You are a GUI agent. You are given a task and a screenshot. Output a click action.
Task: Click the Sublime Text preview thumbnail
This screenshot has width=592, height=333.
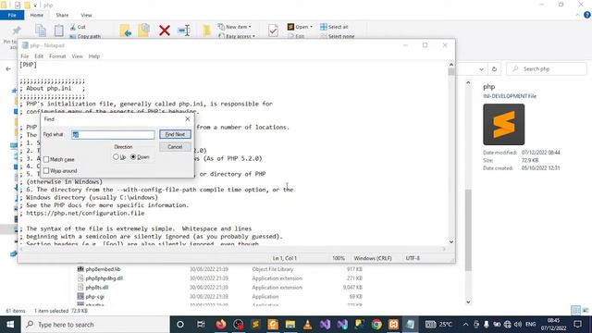coord(503,124)
